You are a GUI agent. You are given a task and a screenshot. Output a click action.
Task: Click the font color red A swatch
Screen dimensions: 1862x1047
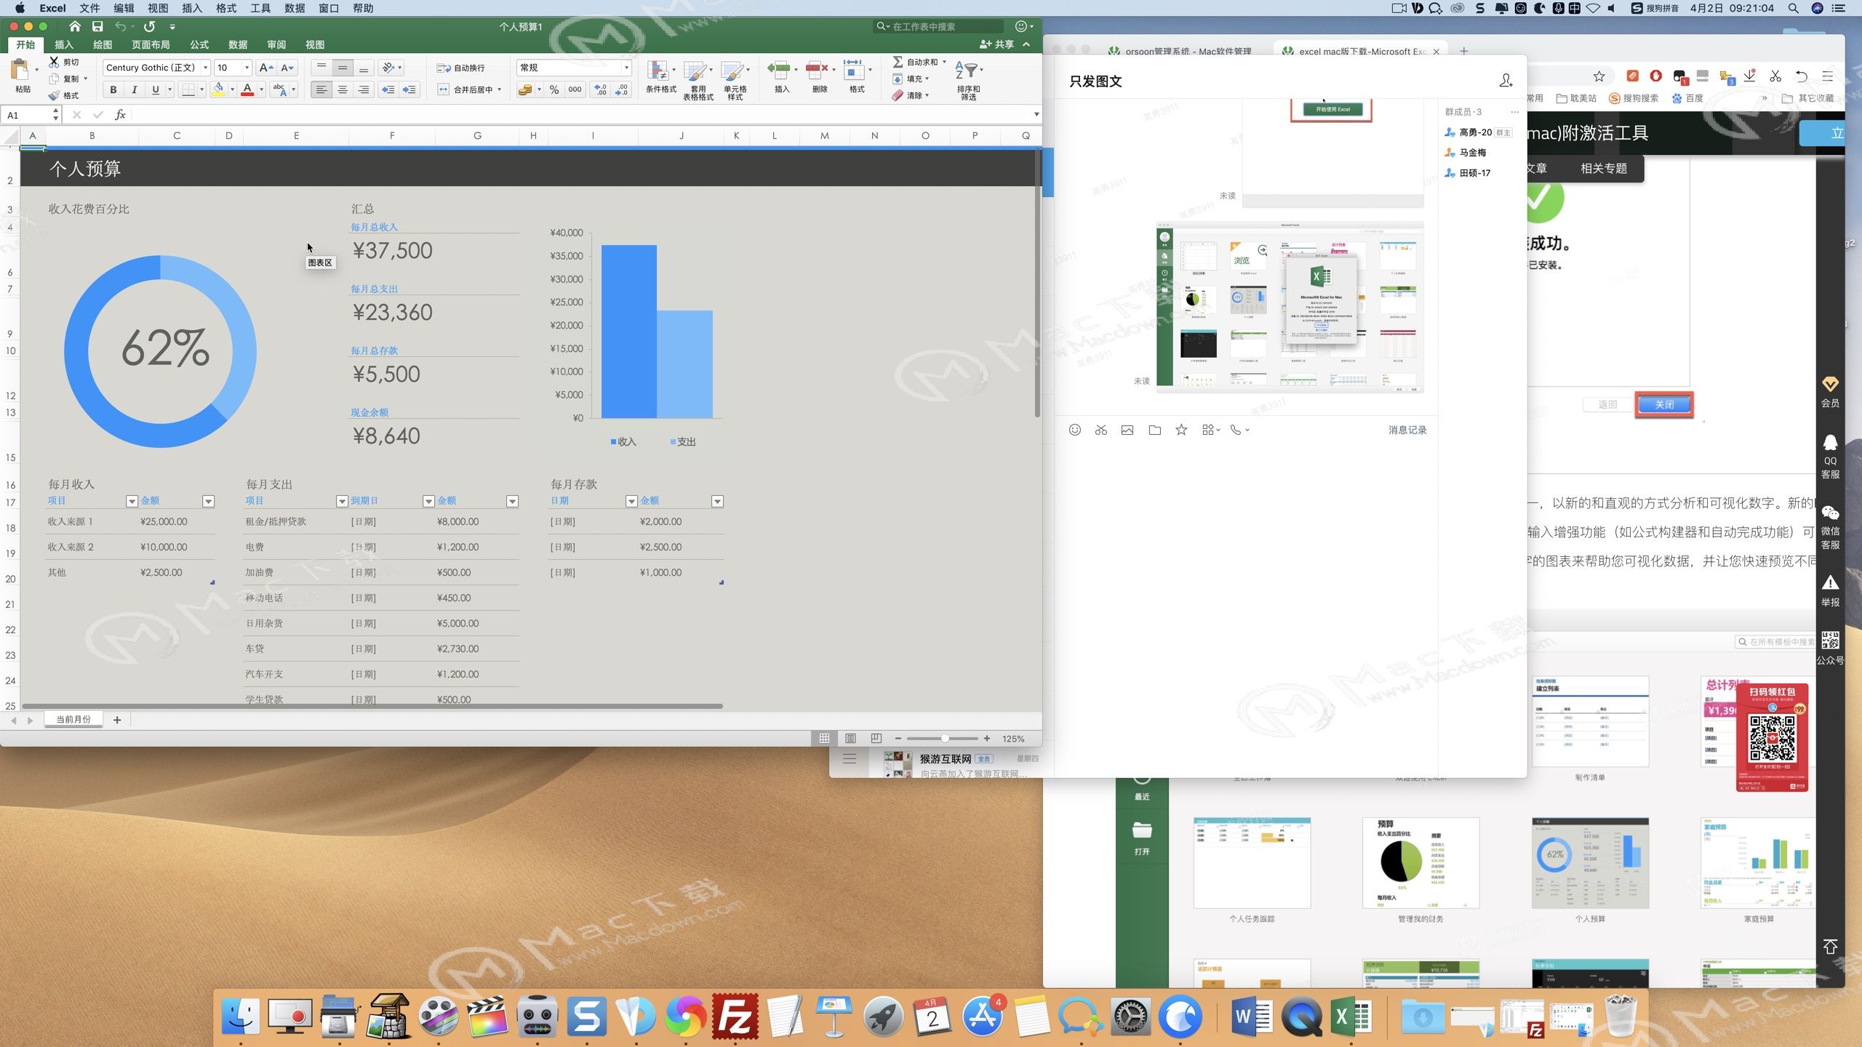point(247,89)
